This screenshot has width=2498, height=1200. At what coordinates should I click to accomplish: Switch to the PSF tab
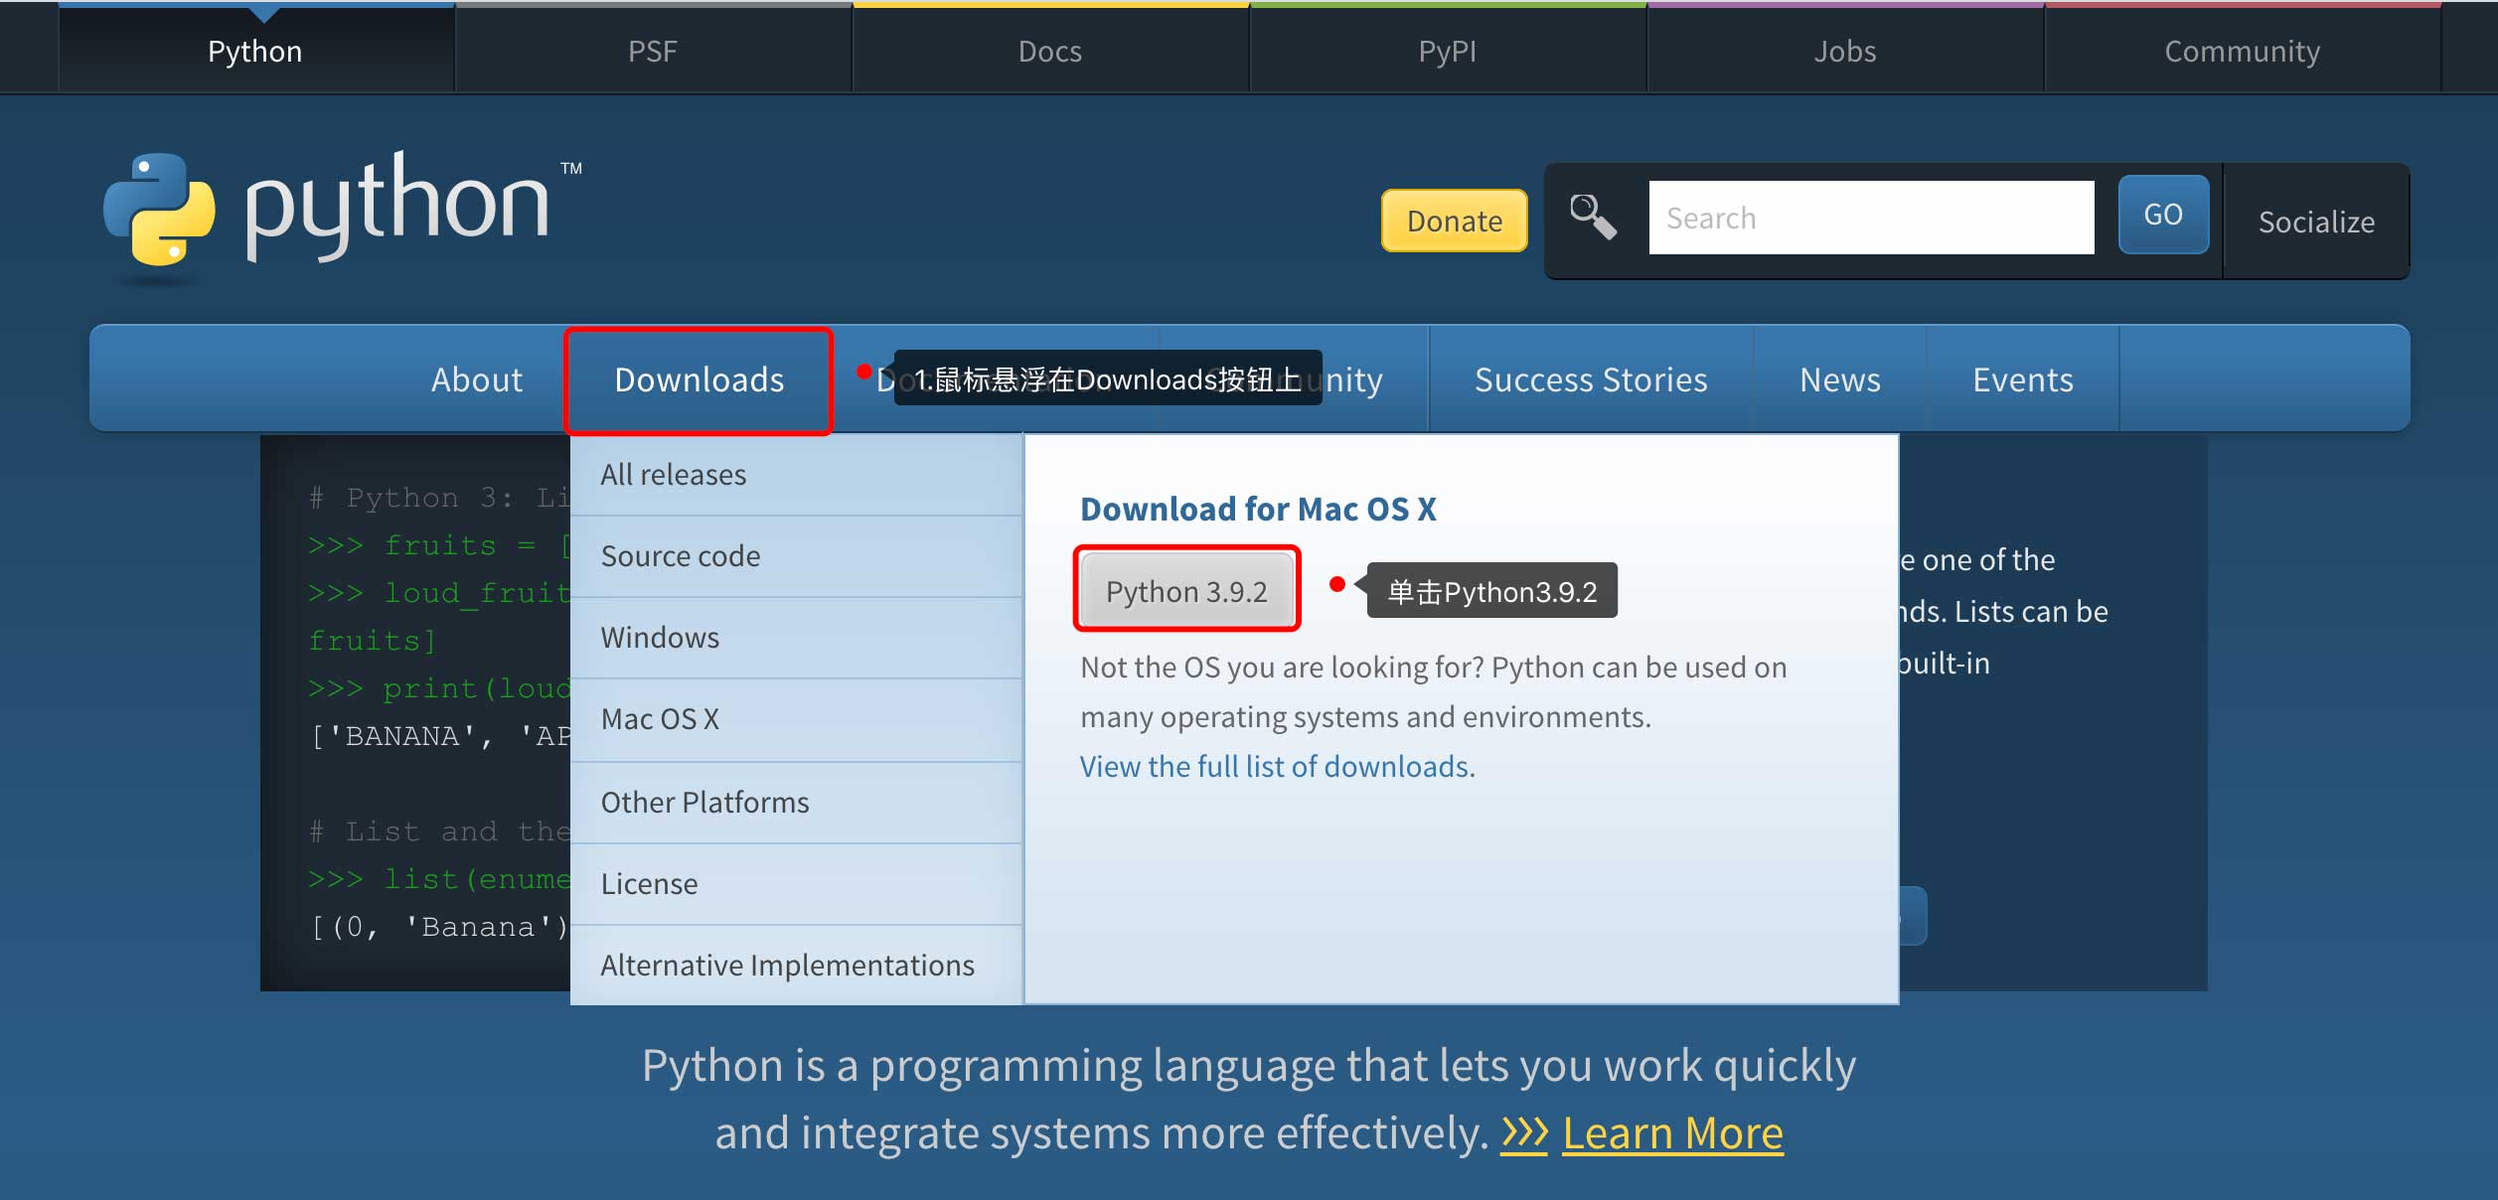pyautogui.click(x=652, y=50)
